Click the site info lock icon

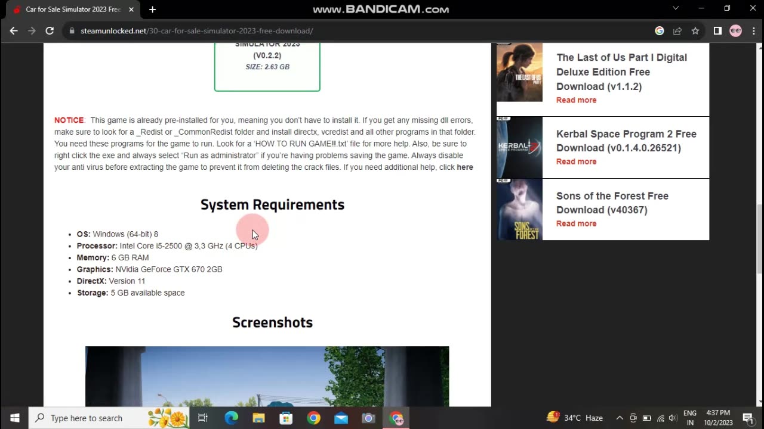(x=72, y=30)
